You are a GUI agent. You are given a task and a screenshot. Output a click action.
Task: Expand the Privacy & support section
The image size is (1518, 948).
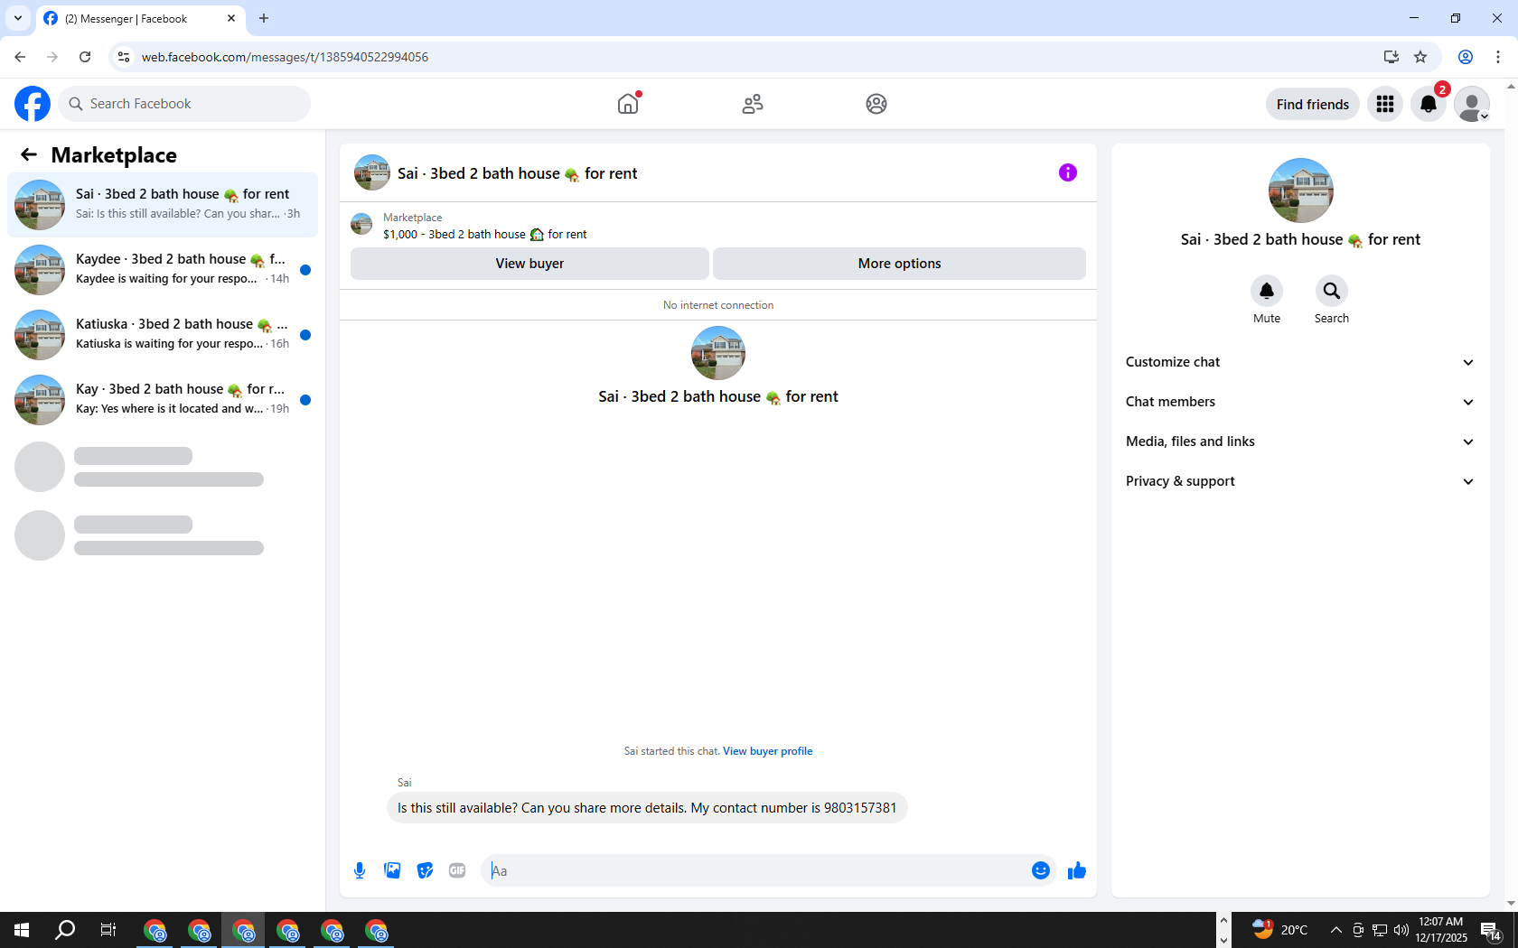[1300, 481]
